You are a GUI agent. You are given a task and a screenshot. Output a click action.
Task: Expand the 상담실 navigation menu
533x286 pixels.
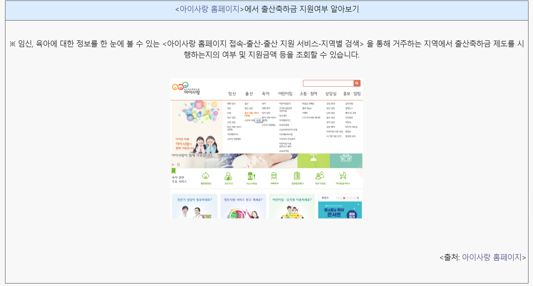point(331,93)
